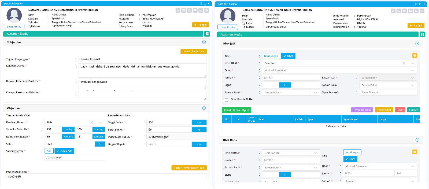Open the Satuan Pakai dropdown in Obat Jadi
The height and width of the screenshot is (189, 429).
(x=413, y=85)
